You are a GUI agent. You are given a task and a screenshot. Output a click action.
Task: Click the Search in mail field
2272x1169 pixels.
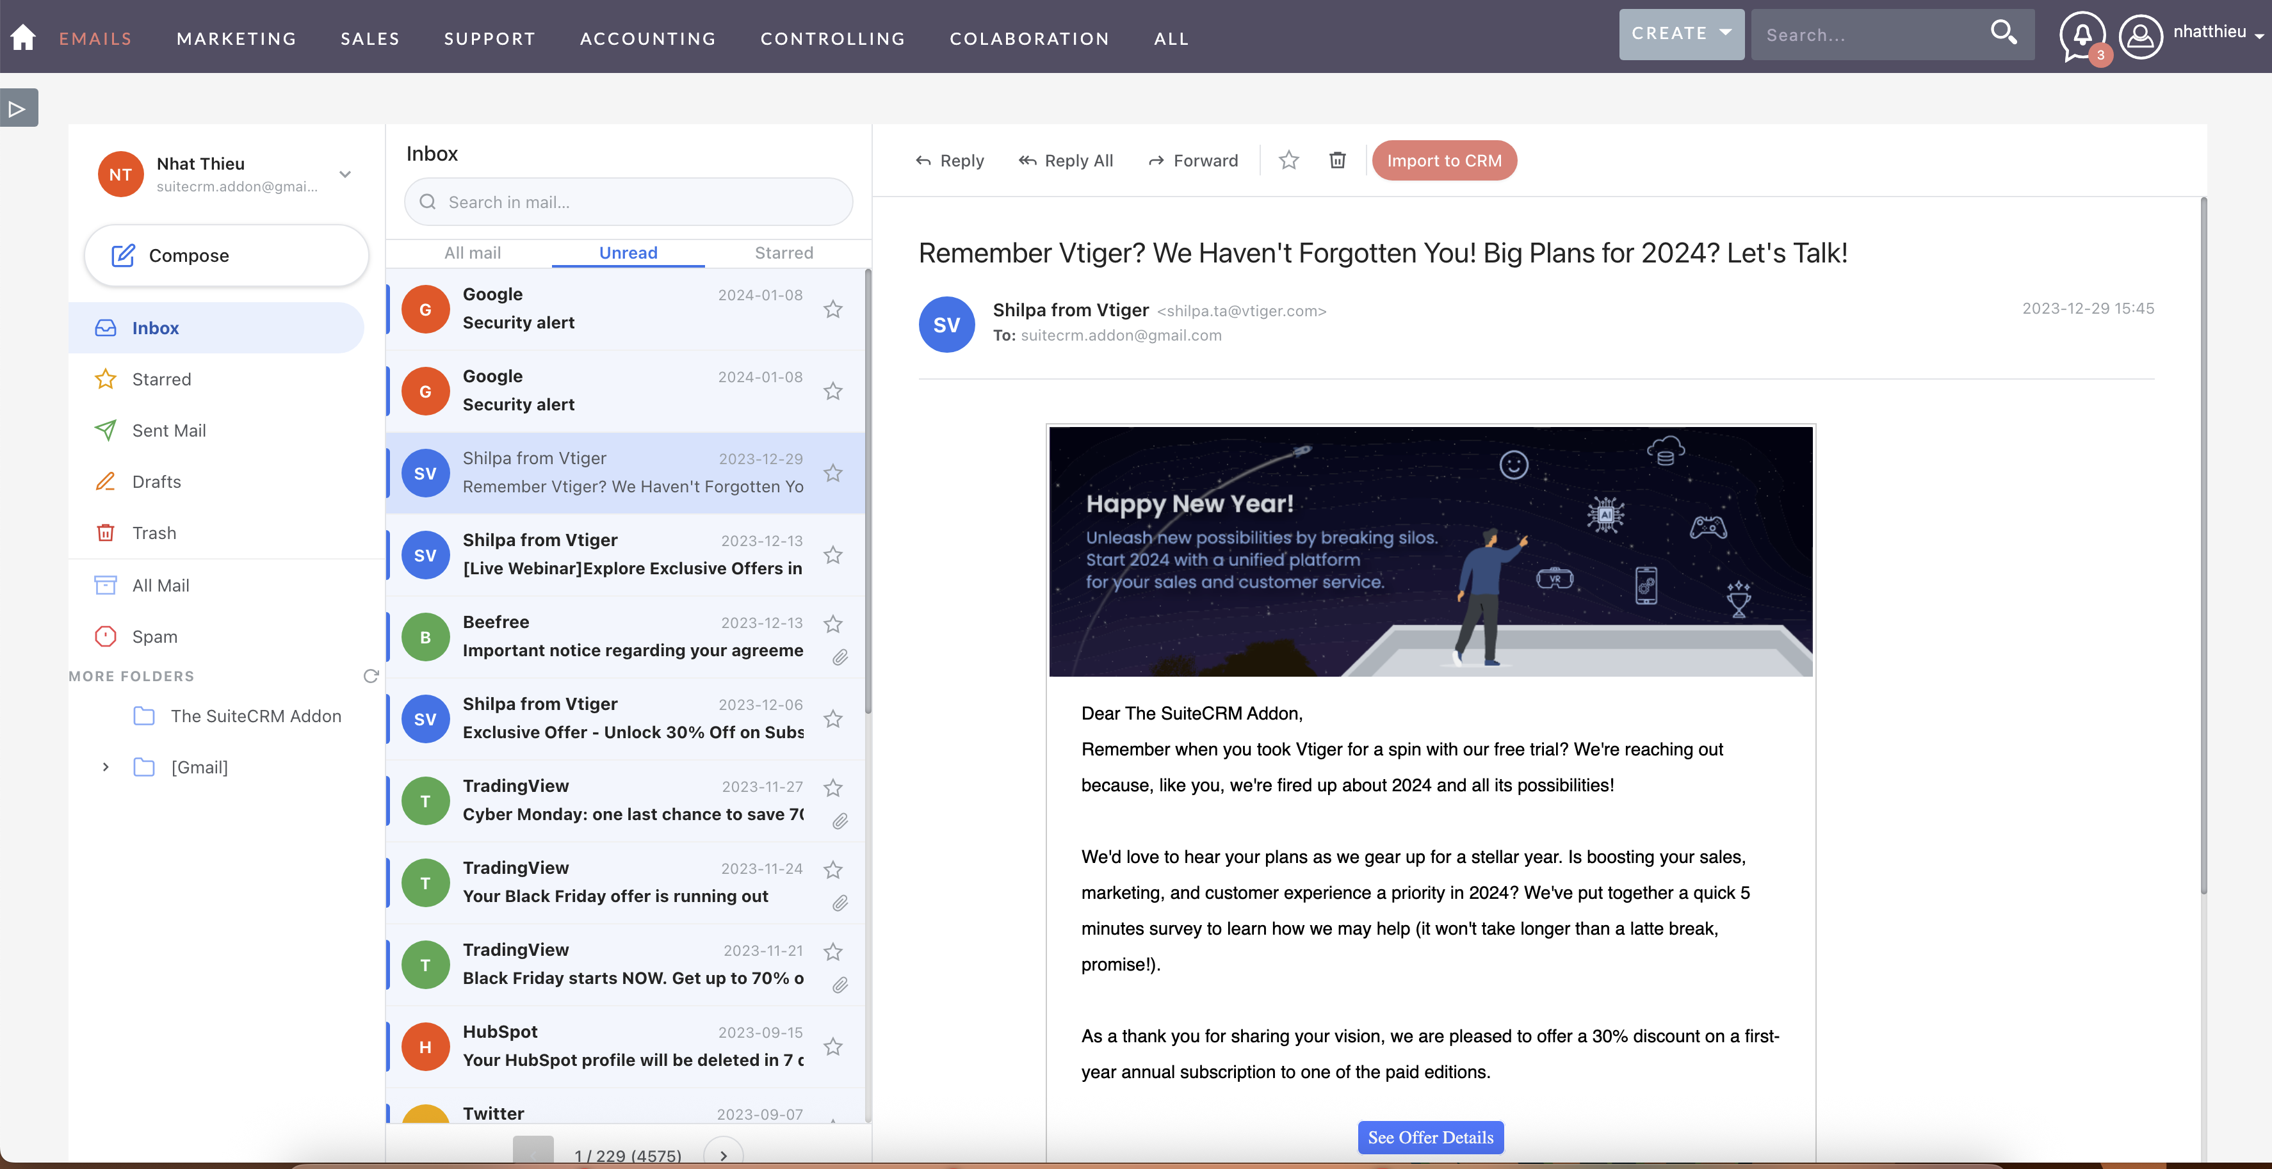[627, 202]
